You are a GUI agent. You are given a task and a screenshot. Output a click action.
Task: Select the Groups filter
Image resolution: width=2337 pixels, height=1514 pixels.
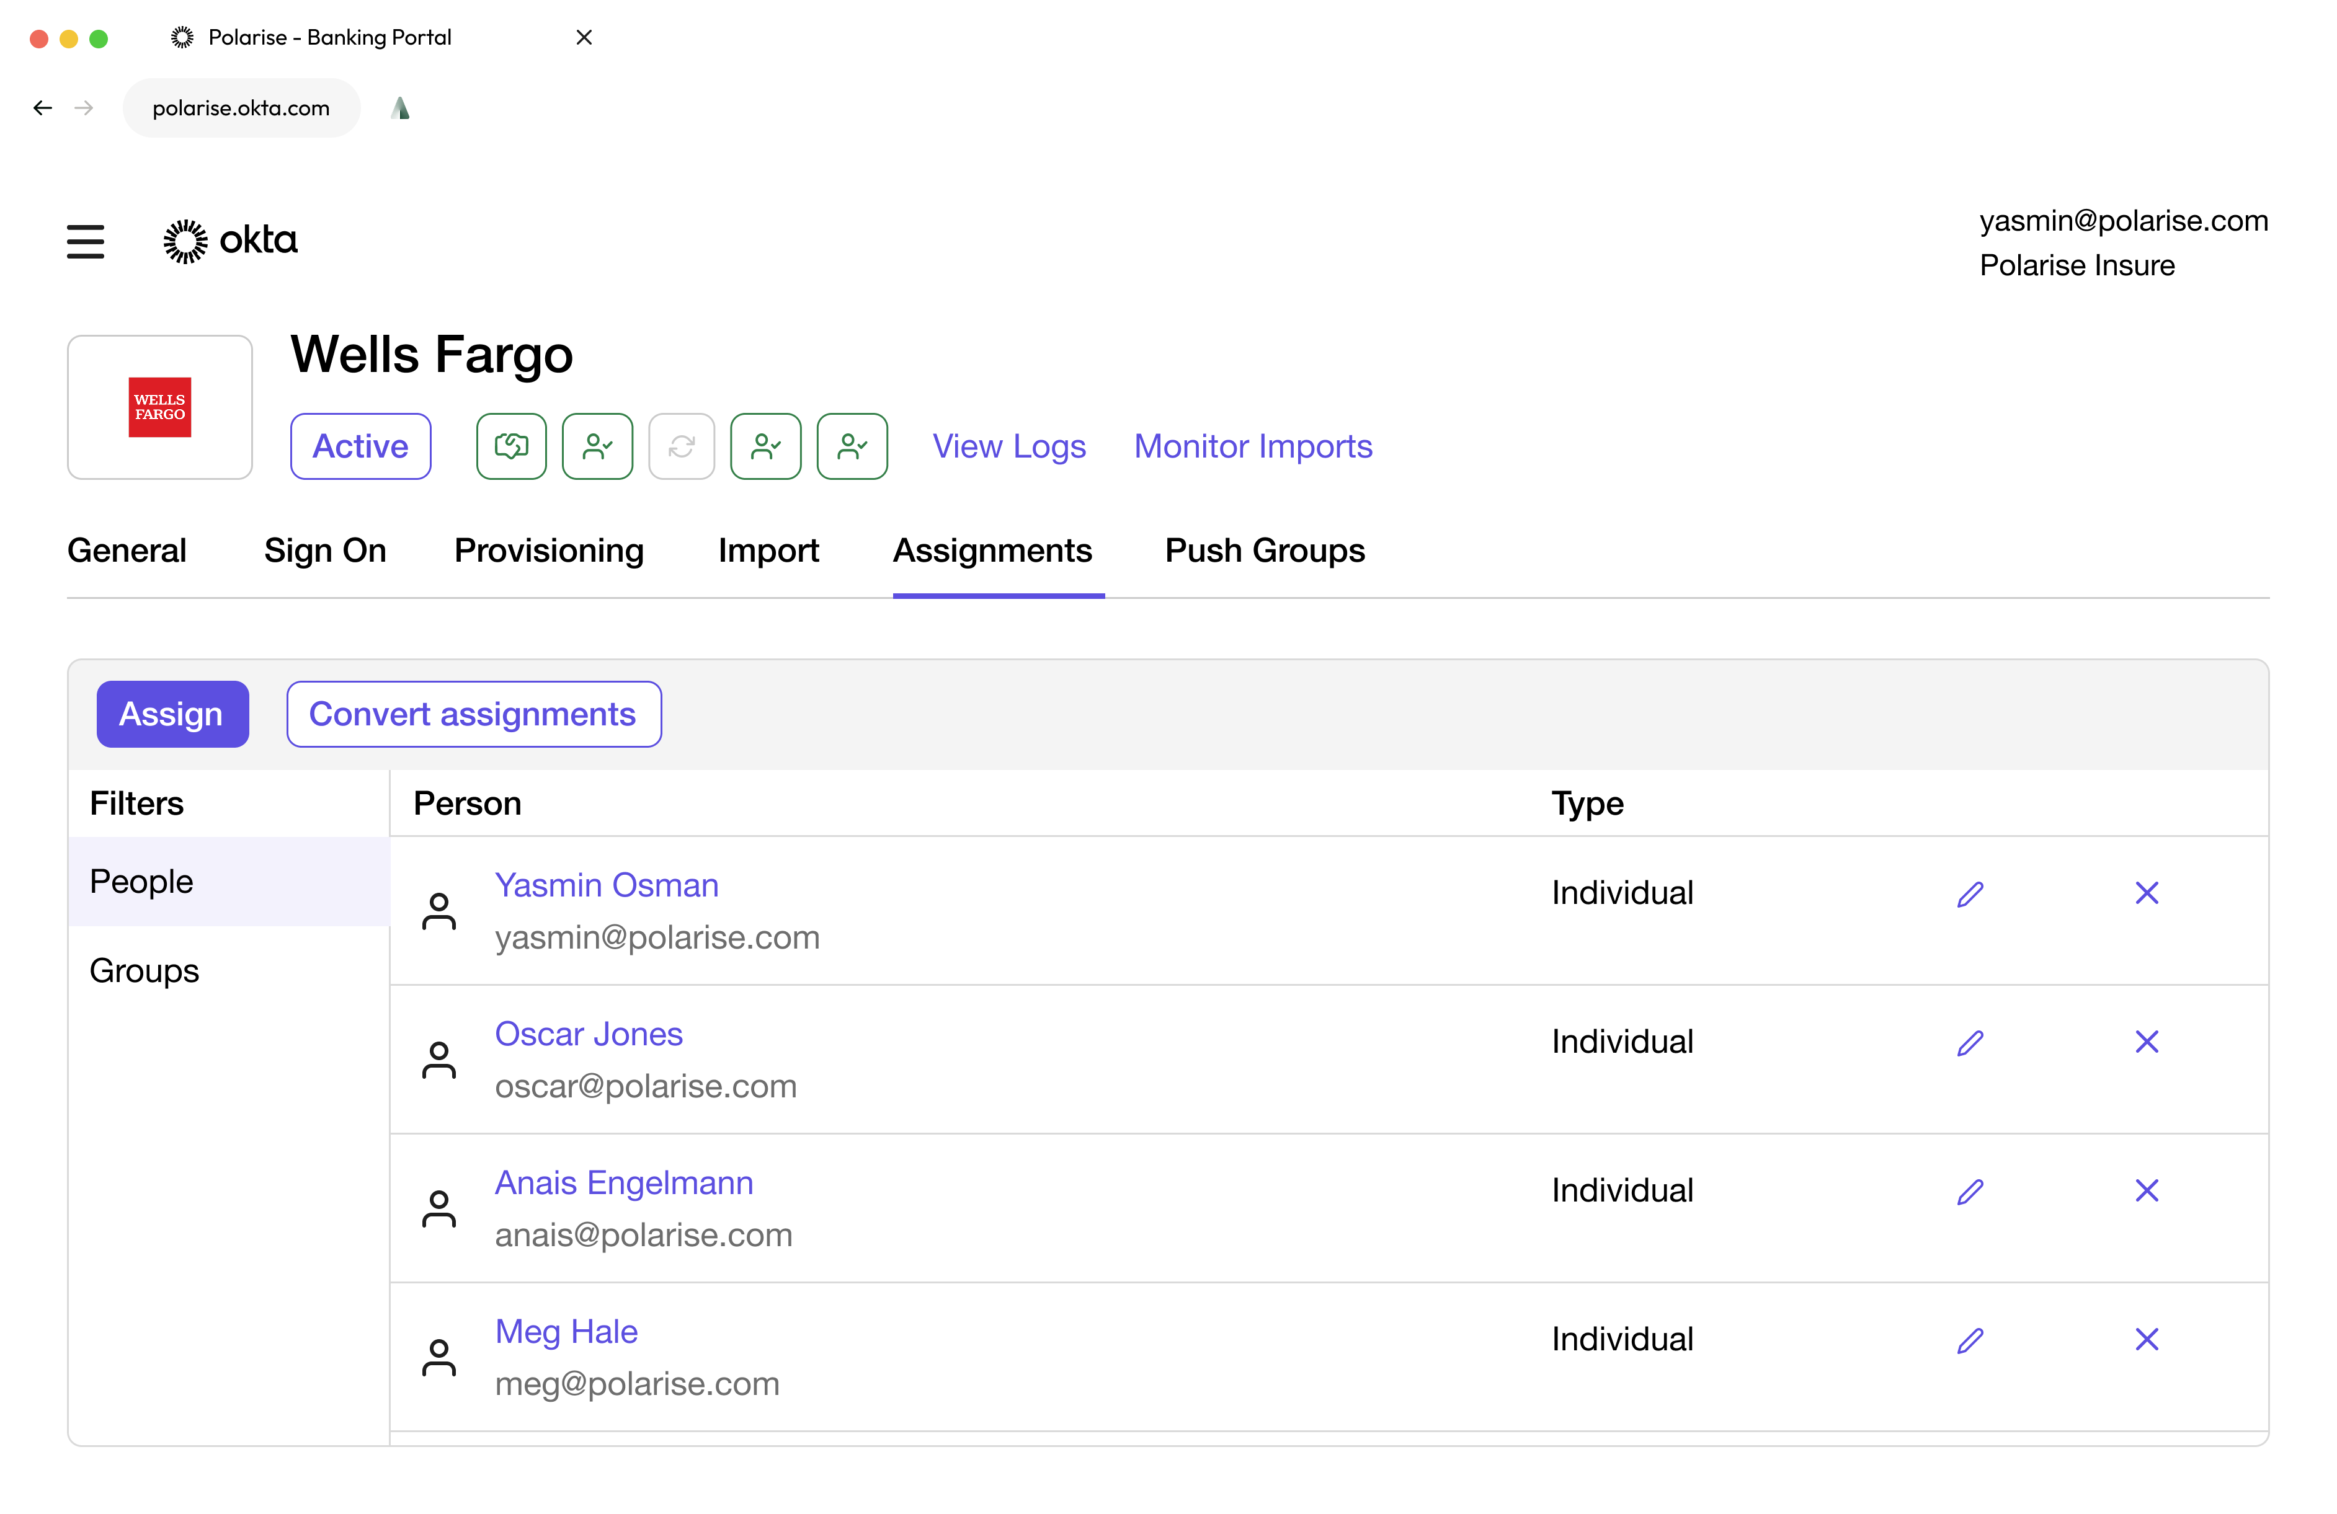click(x=229, y=970)
